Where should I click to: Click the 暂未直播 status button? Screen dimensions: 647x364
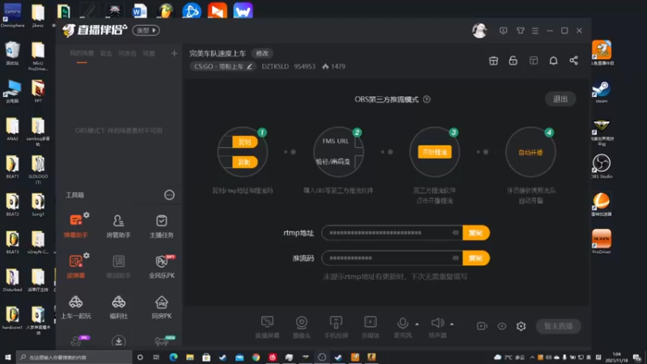[x=558, y=326]
